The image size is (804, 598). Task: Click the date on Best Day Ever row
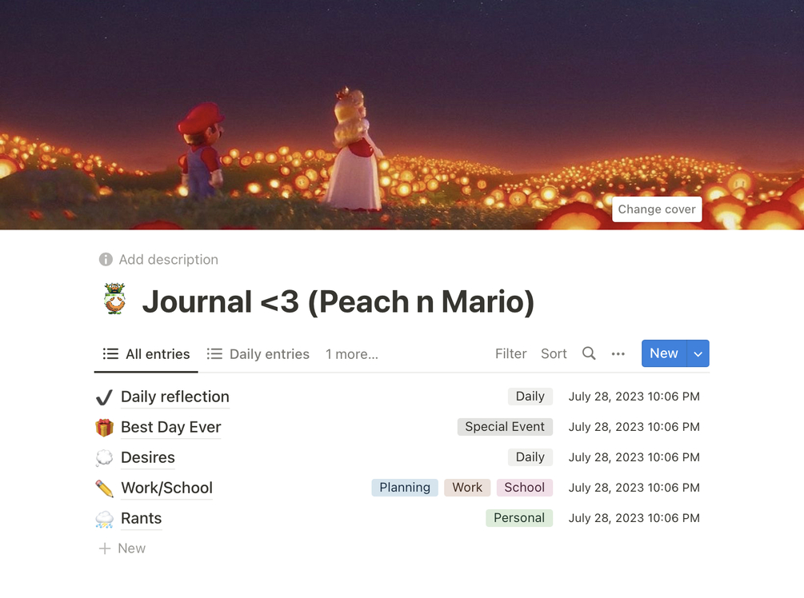[634, 427]
